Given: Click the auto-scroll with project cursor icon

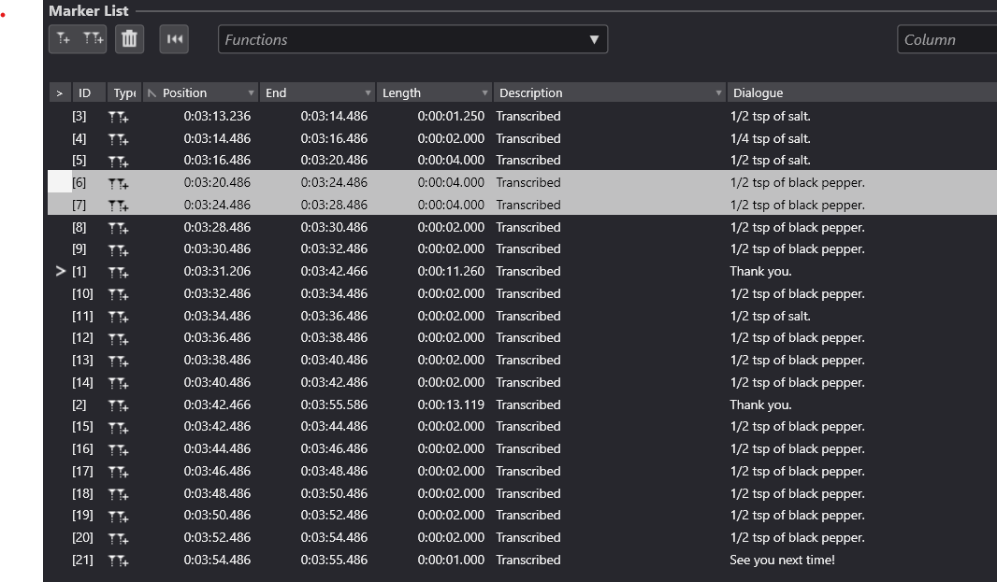Looking at the screenshot, I should pos(175,39).
